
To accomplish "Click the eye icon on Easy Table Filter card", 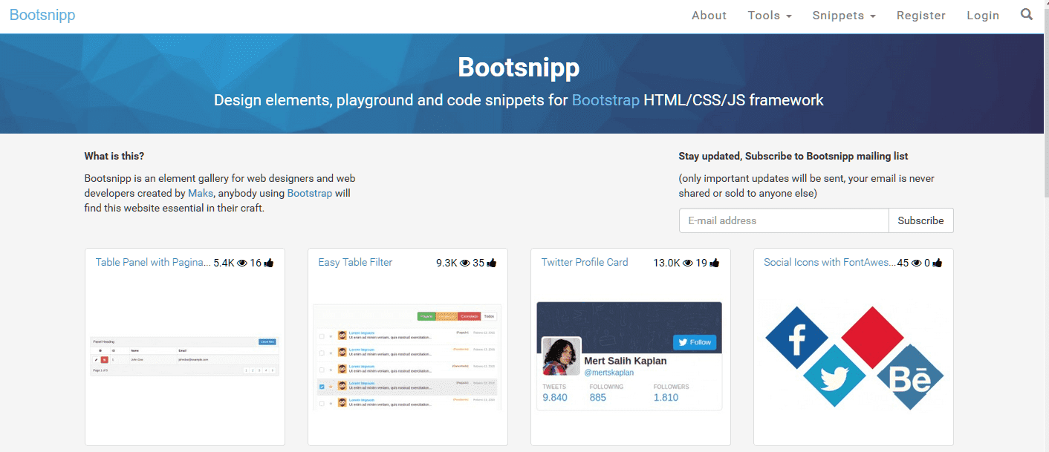I will click(465, 263).
